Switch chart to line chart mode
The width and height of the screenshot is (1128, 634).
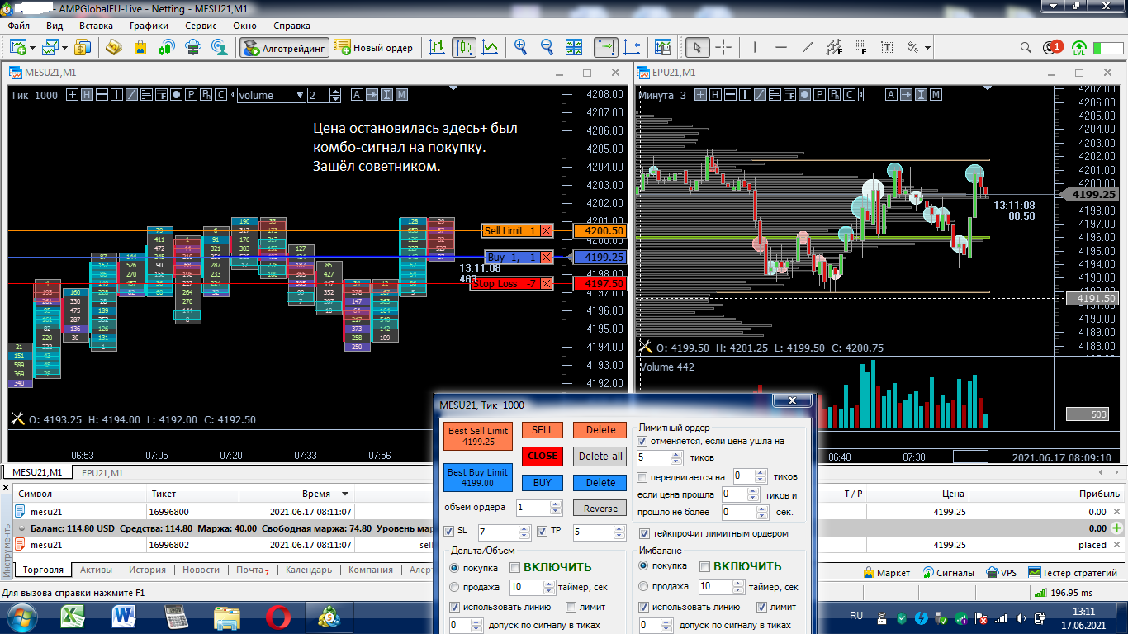pos(490,47)
